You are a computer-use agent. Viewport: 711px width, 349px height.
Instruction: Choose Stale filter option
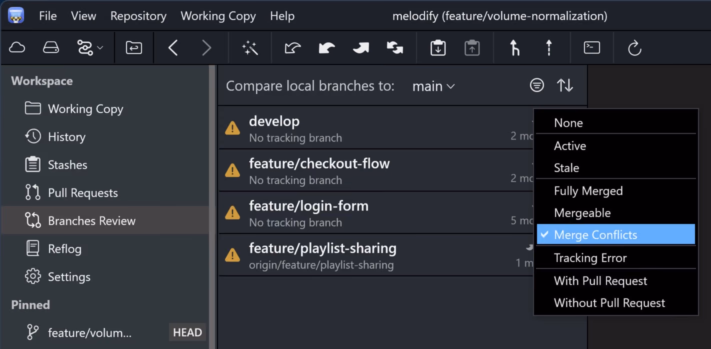click(x=616, y=168)
